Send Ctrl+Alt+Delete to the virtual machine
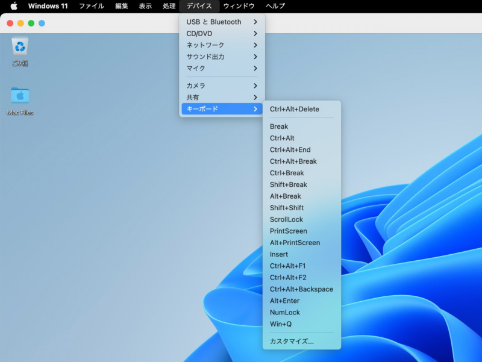 pyautogui.click(x=302, y=109)
